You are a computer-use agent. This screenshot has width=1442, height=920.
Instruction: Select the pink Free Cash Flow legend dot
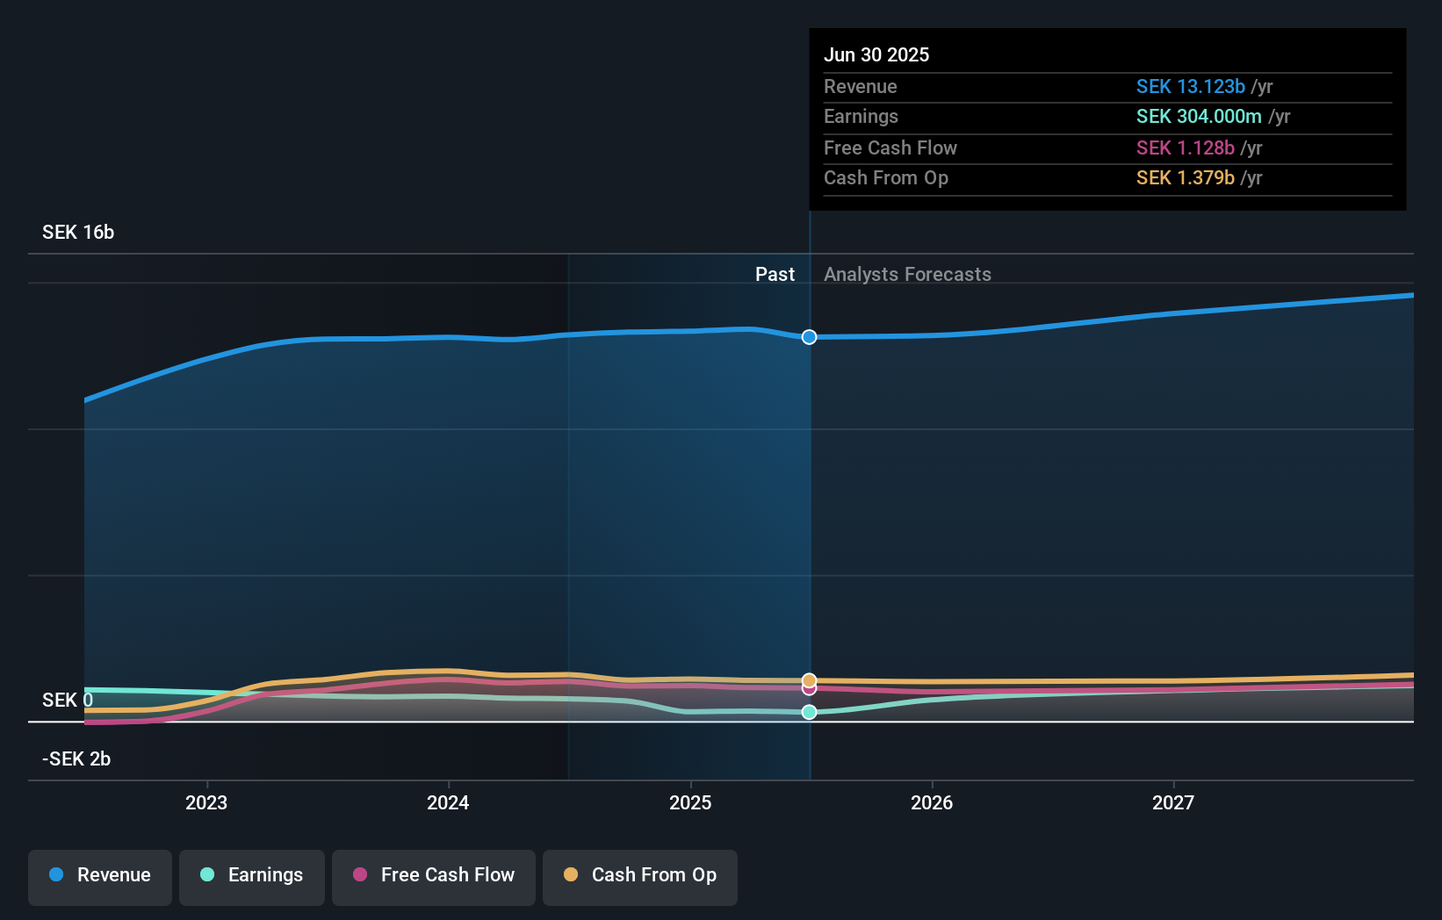tap(359, 875)
